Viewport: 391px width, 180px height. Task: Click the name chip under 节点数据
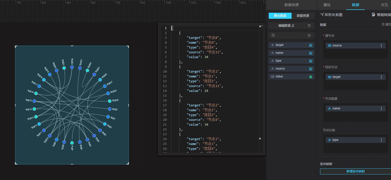[x=356, y=108]
